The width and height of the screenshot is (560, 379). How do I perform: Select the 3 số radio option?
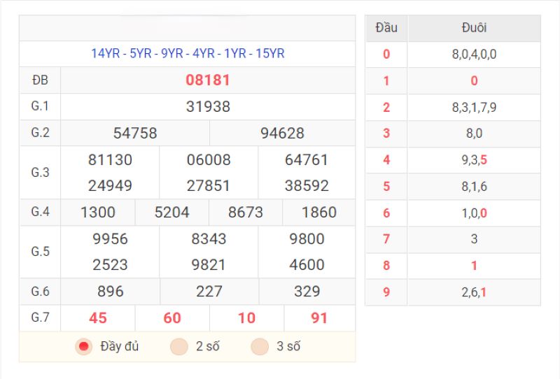coord(260,346)
